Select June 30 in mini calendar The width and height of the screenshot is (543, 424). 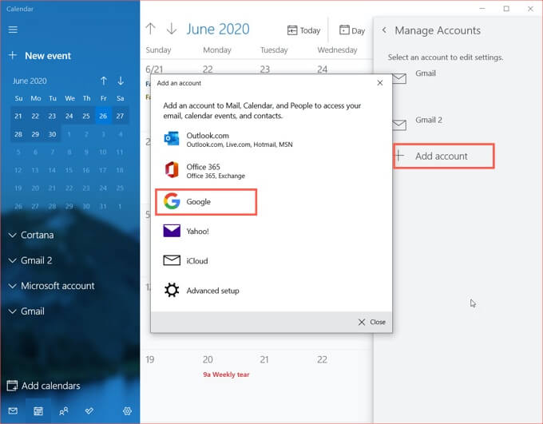point(52,134)
